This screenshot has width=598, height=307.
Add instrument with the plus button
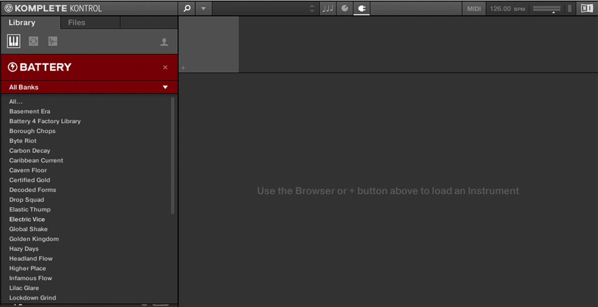click(183, 68)
